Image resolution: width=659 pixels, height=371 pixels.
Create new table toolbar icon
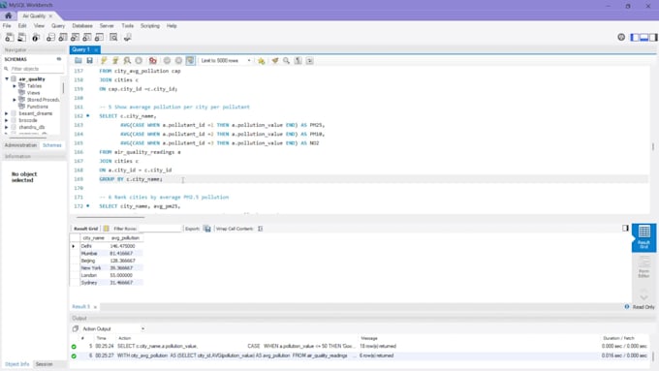pos(63,38)
